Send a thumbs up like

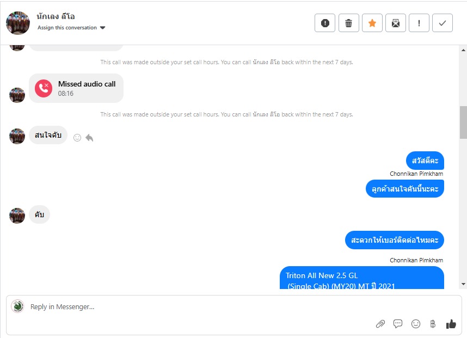click(x=451, y=324)
